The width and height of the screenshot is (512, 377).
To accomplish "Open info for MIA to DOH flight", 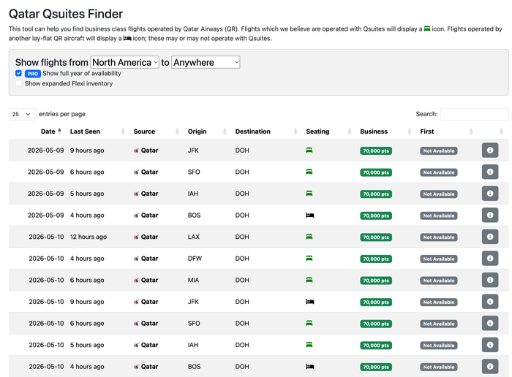I will pyautogui.click(x=490, y=280).
